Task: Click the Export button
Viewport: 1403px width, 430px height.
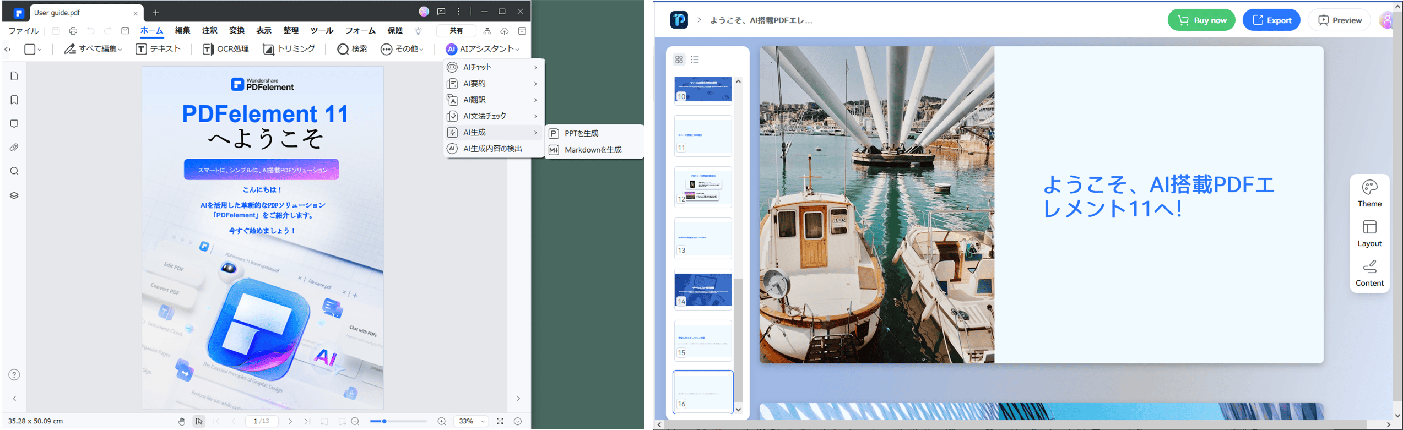Action: pos(1271,20)
